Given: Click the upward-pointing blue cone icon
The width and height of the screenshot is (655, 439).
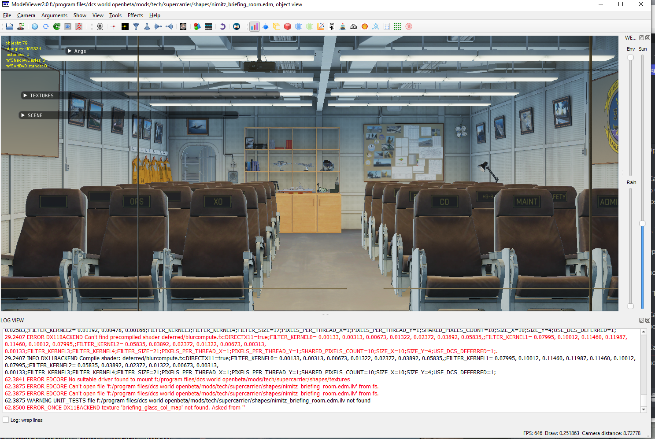Looking at the screenshot, I should coord(147,26).
